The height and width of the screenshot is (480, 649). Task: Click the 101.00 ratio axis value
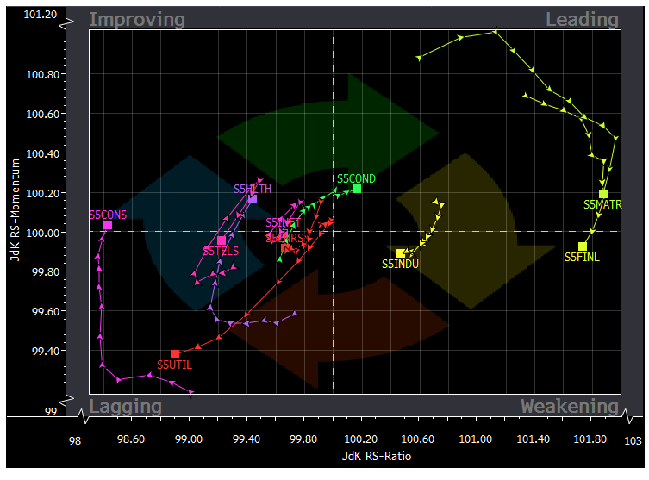476,439
